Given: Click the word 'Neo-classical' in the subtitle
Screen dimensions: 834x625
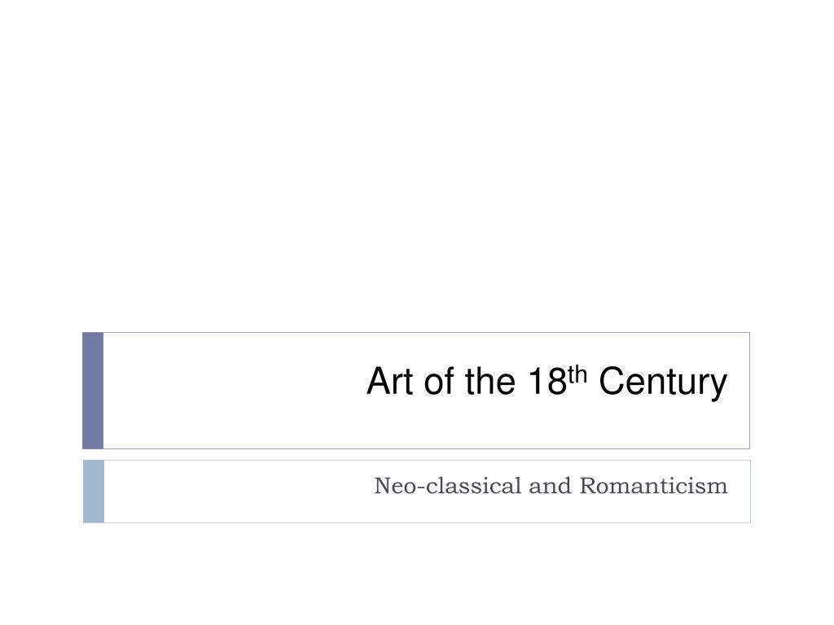Looking at the screenshot, I should (448, 486).
